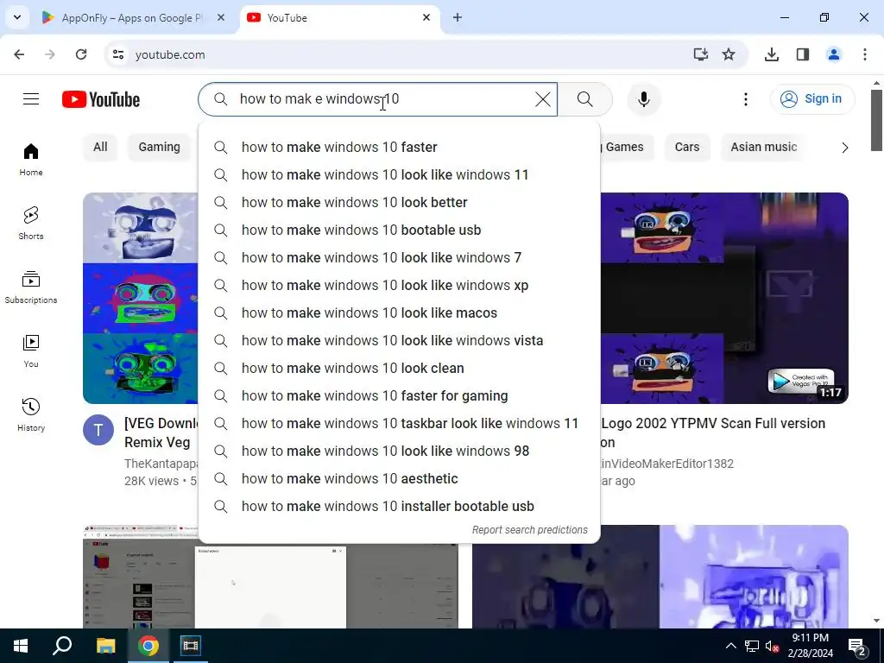Open the tab search dropdown
The image size is (884, 663).
(17, 17)
